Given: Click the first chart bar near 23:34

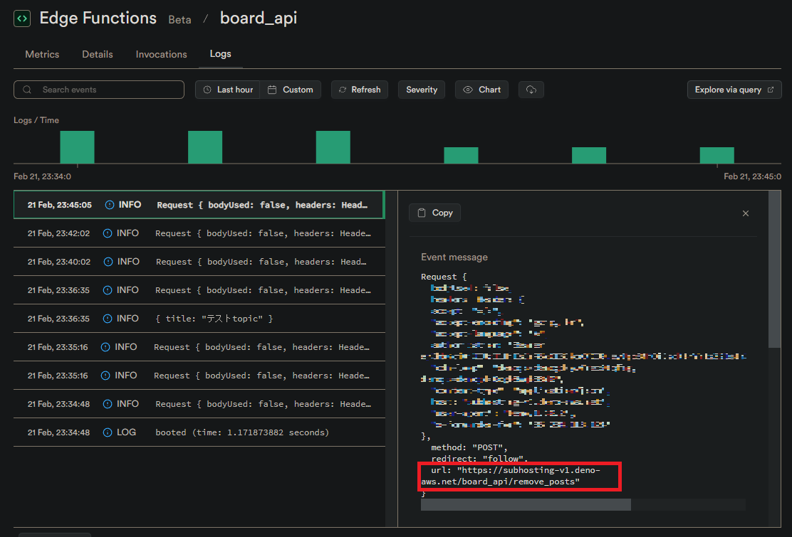Looking at the screenshot, I should coord(78,147).
